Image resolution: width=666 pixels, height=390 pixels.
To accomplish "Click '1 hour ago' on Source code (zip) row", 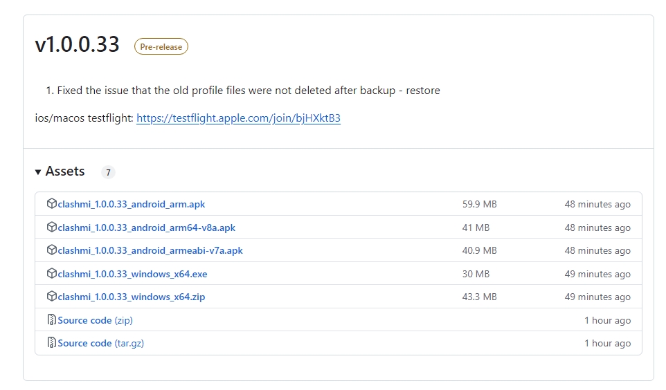I will coord(607,320).
